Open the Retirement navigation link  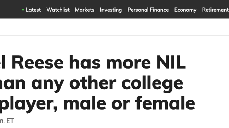(x=215, y=10)
